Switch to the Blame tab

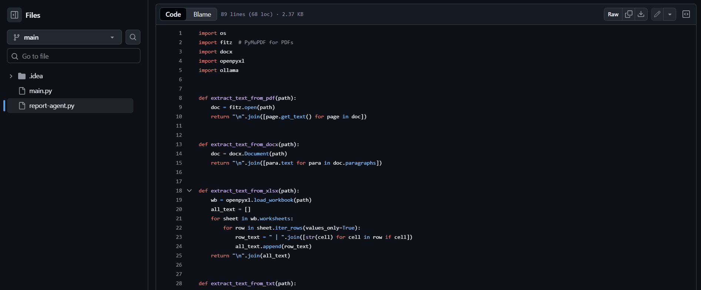(x=202, y=14)
